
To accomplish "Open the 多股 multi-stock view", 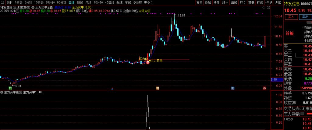I will coord(217,2).
